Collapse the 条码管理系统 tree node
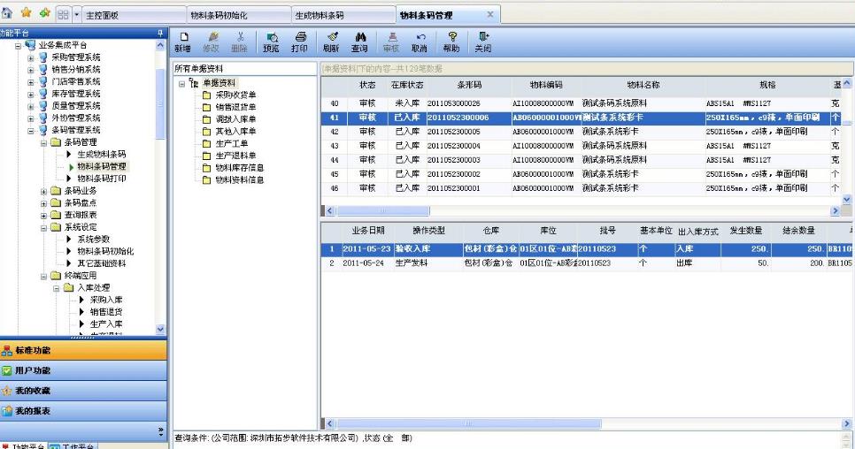855x449 pixels. 30,130
